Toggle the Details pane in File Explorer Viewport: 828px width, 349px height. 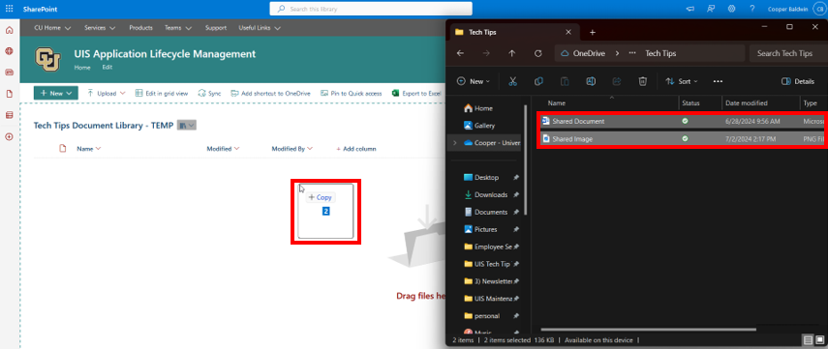click(797, 81)
